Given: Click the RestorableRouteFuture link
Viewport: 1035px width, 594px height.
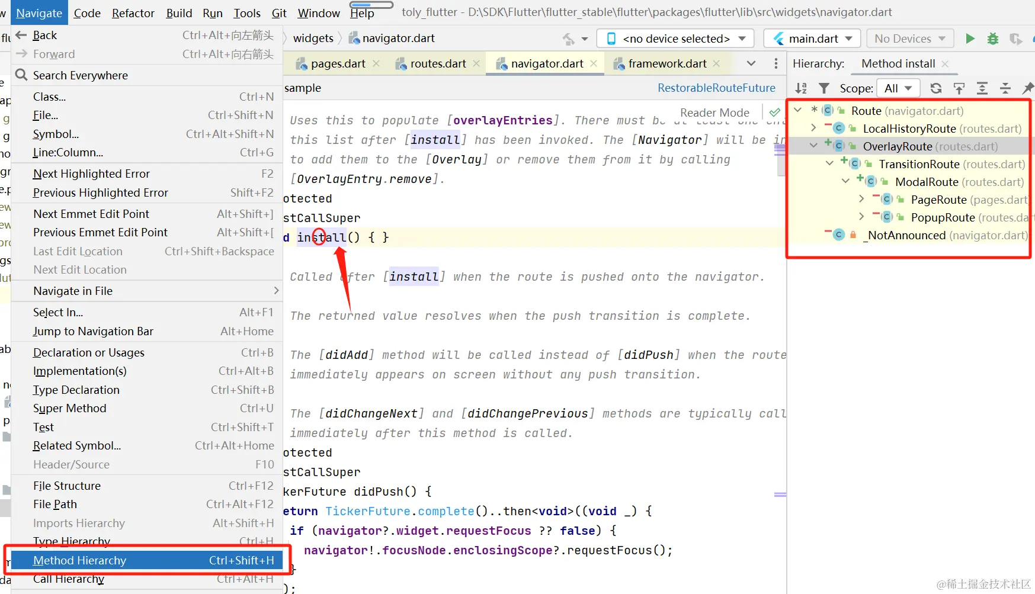Looking at the screenshot, I should (716, 88).
